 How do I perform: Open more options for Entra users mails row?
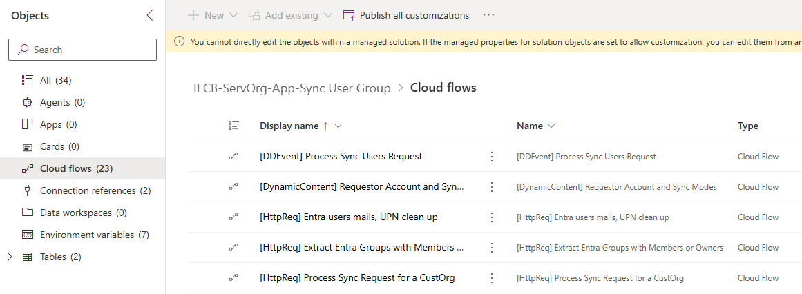[x=492, y=217]
